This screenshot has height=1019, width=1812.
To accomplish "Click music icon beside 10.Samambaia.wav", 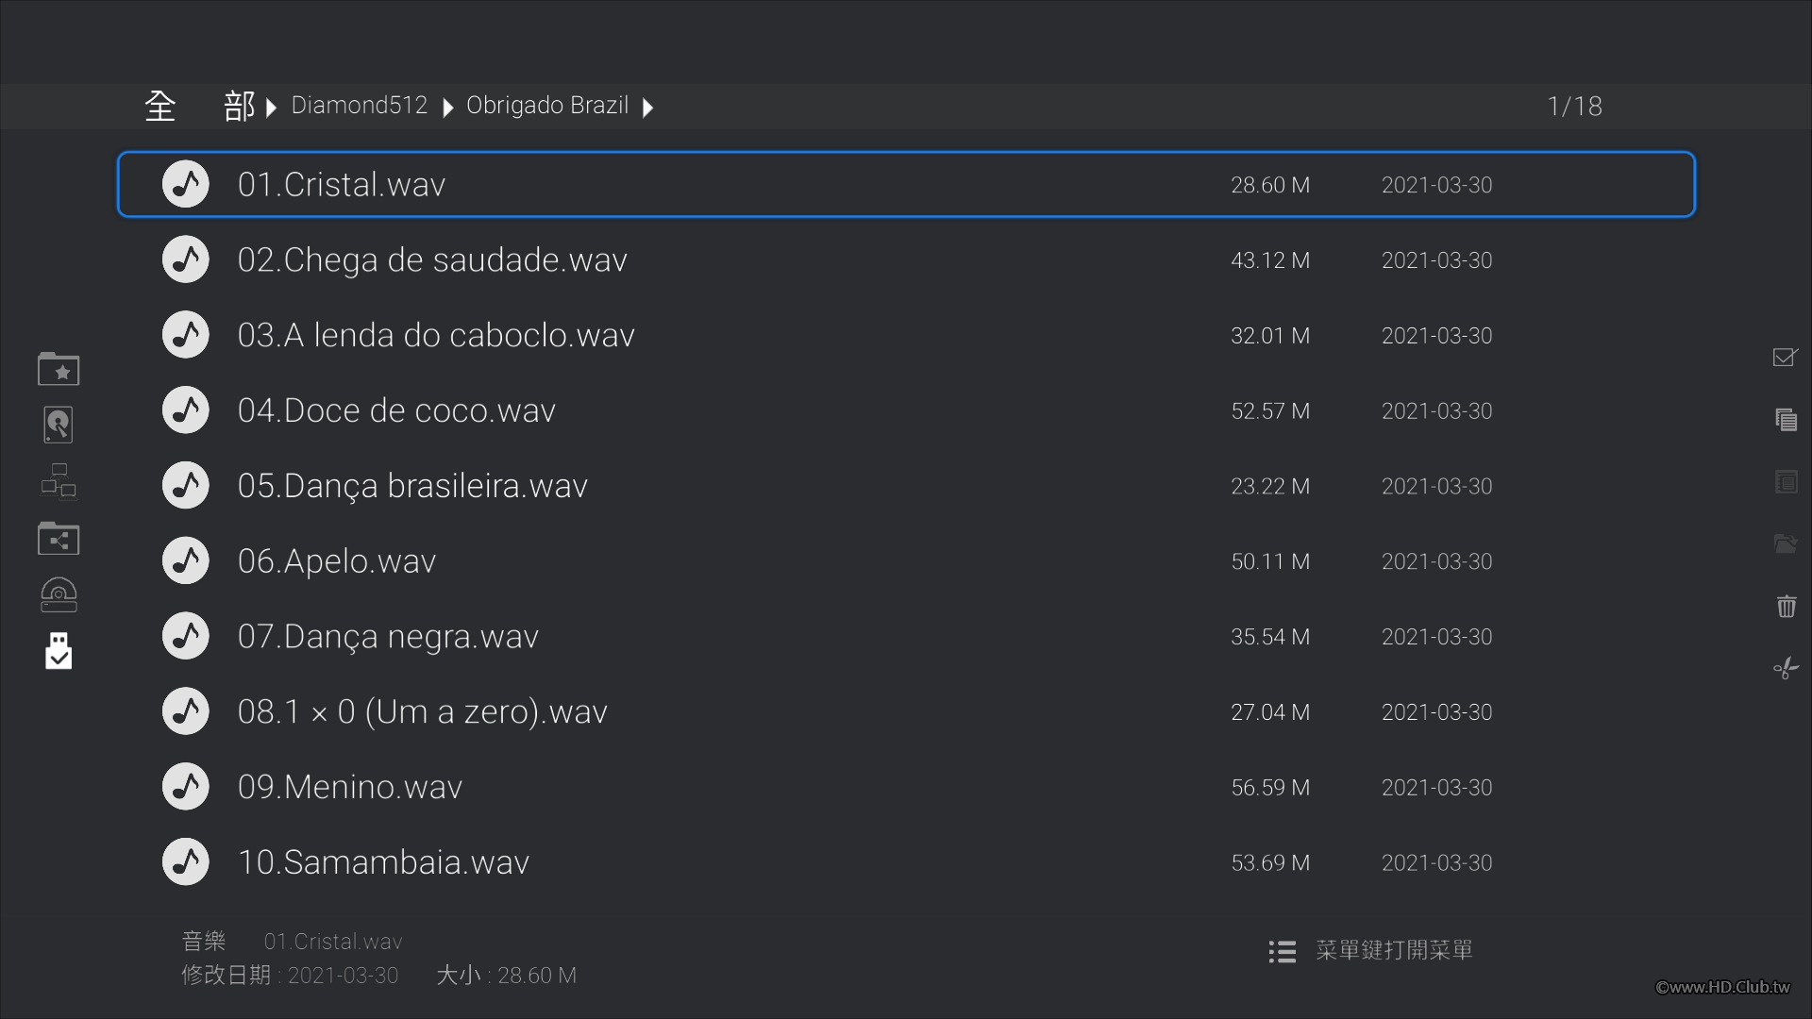I will tap(186, 862).
